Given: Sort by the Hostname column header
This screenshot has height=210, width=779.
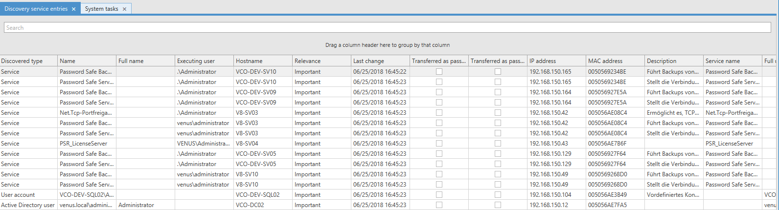Looking at the screenshot, I should tap(263, 61).
